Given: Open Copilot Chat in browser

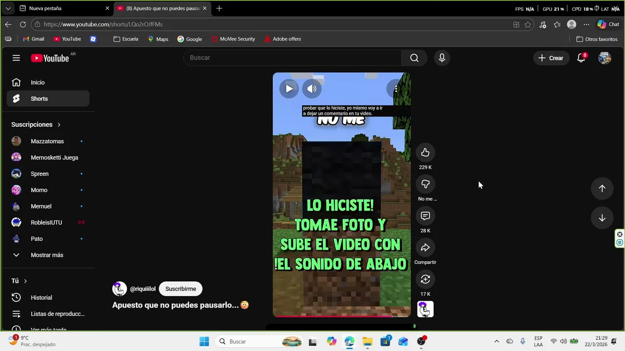Looking at the screenshot, I should 608,24.
